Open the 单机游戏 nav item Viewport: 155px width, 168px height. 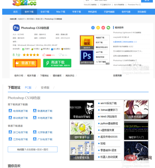92,12
